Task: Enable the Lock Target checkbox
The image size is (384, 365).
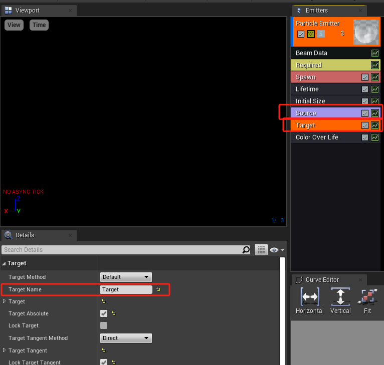Action: (x=104, y=325)
